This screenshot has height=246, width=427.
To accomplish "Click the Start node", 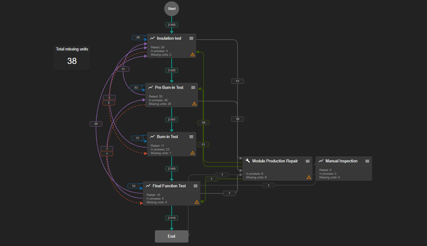I will coord(172,9).
